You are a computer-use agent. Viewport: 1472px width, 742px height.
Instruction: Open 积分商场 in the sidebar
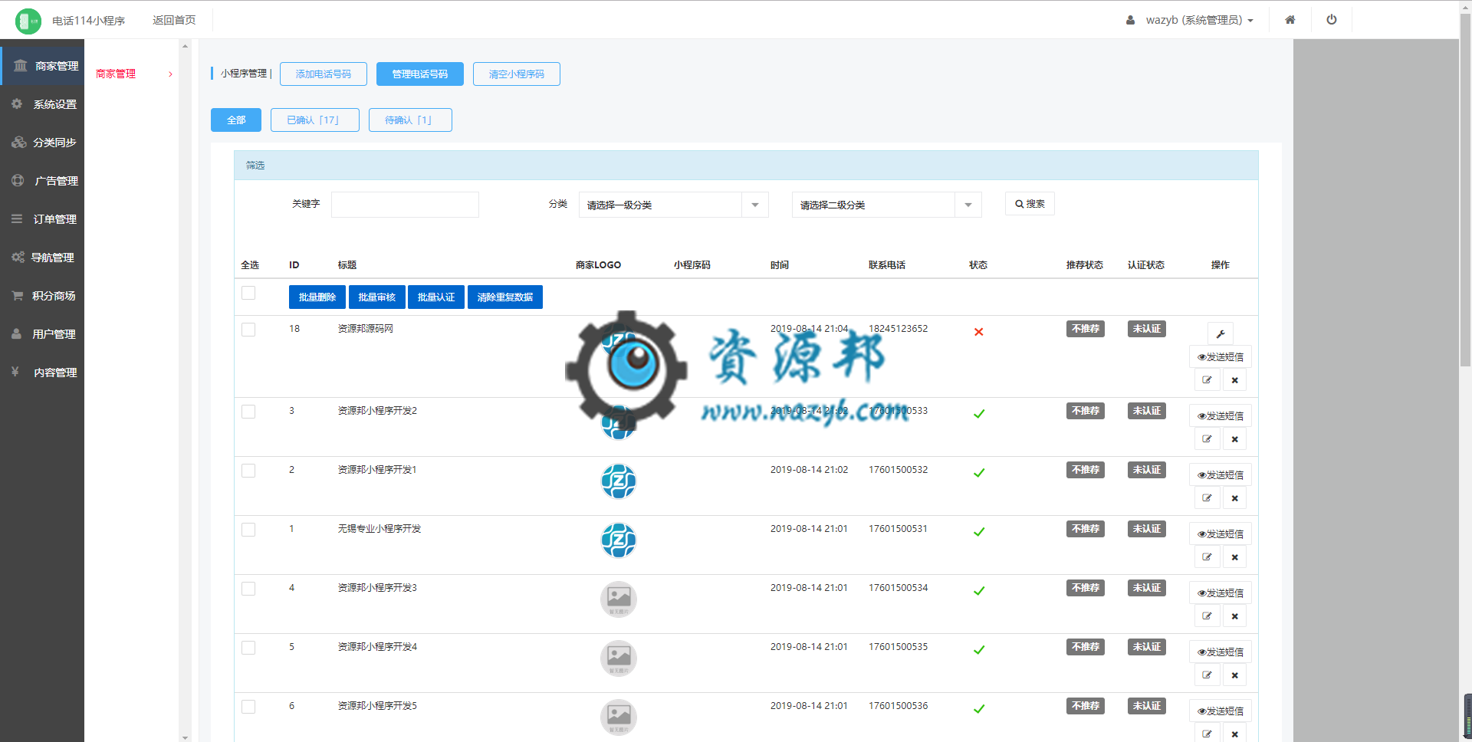[42, 296]
